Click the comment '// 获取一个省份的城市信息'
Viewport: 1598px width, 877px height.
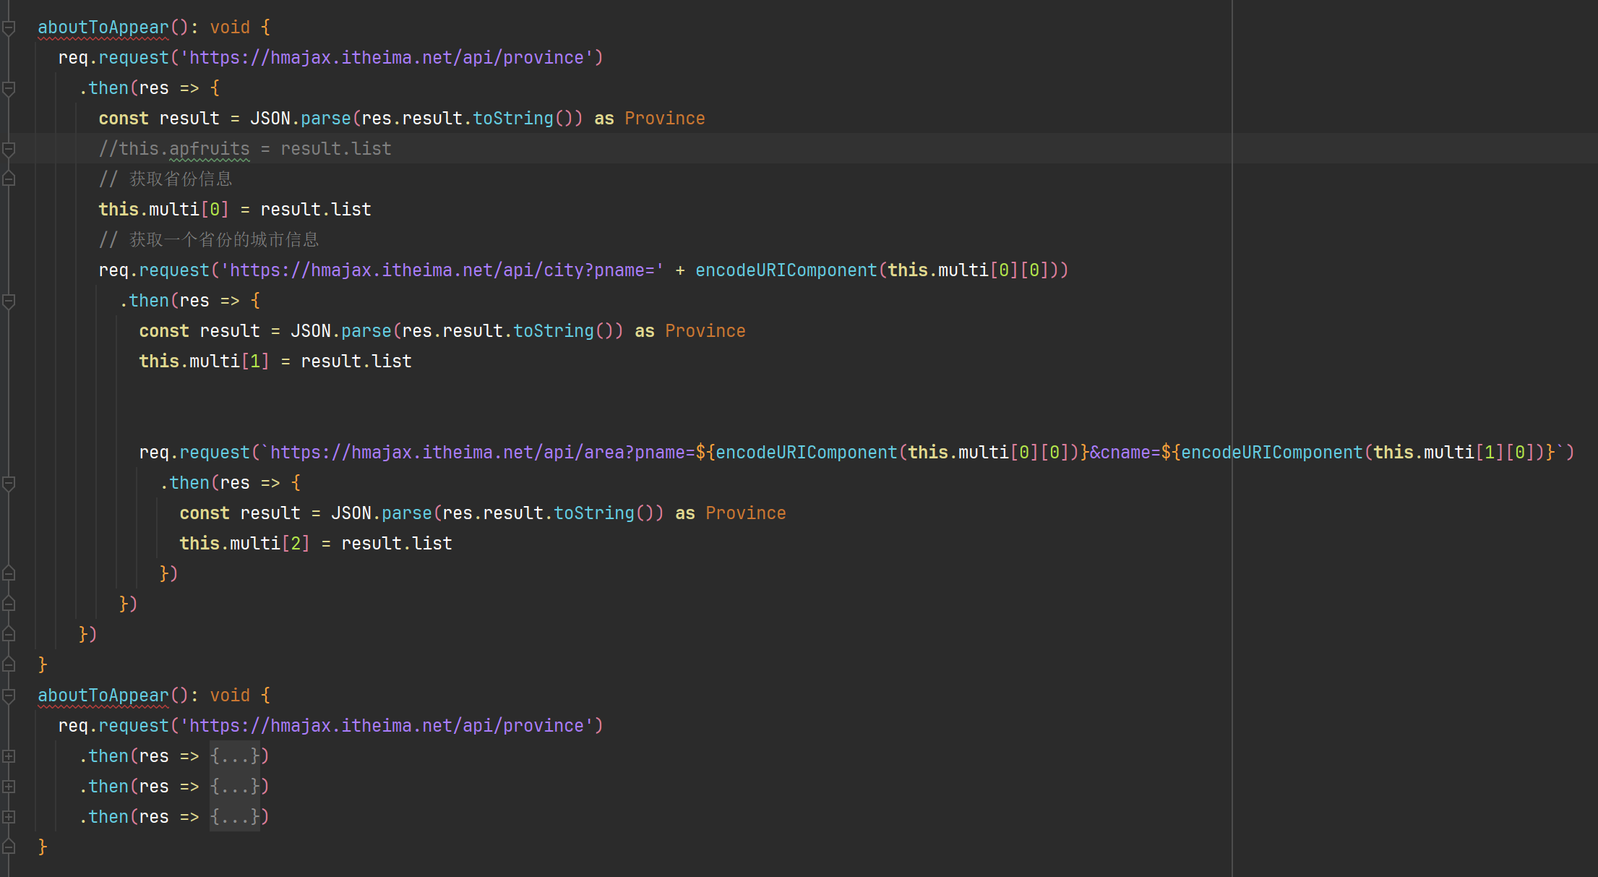209,240
